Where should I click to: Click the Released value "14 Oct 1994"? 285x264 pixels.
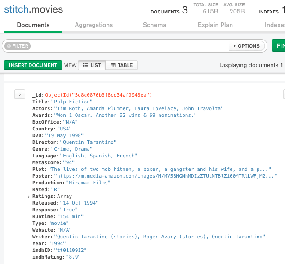[x=79, y=203]
